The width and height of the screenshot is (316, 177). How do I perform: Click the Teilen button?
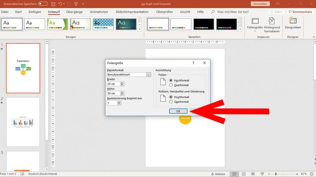click(276, 12)
